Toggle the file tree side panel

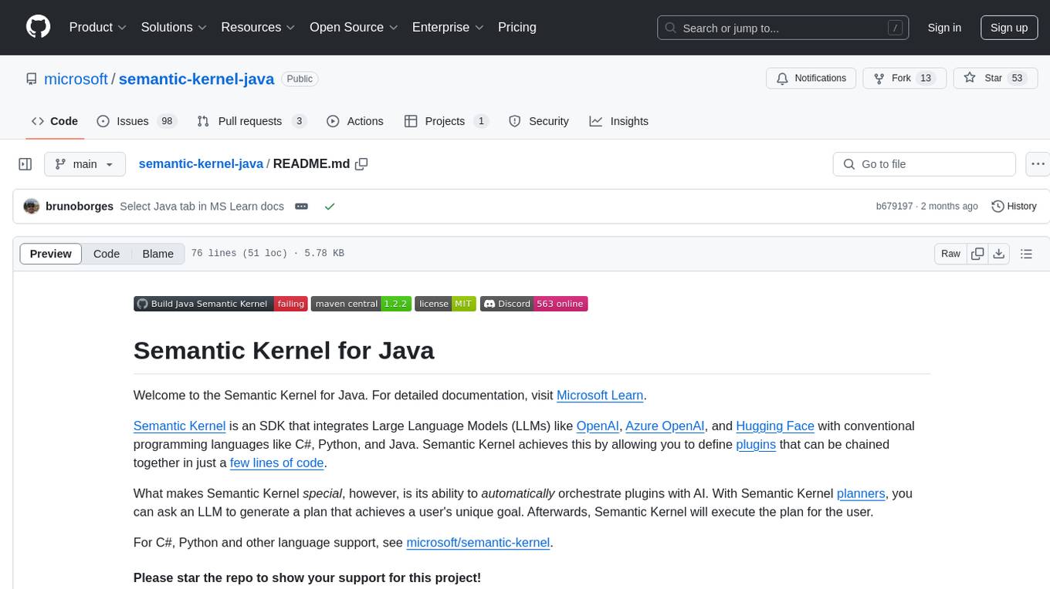pyautogui.click(x=25, y=164)
